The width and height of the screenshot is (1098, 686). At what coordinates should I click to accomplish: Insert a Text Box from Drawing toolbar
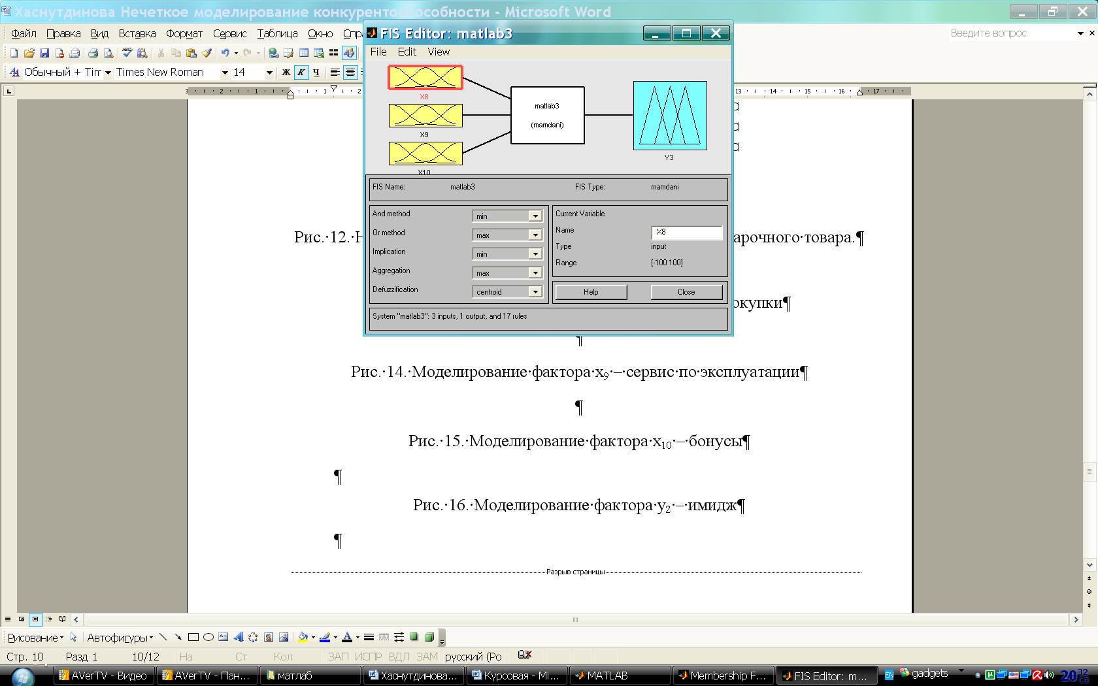click(224, 637)
